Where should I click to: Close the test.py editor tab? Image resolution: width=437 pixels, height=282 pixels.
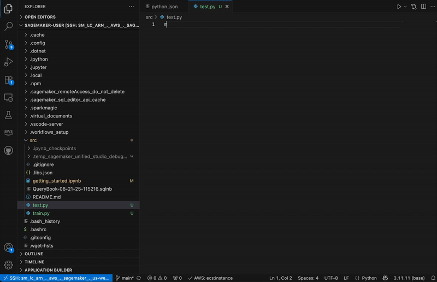pos(228,7)
